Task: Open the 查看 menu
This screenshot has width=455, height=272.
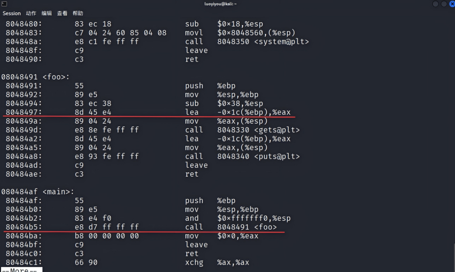Action: [62, 13]
